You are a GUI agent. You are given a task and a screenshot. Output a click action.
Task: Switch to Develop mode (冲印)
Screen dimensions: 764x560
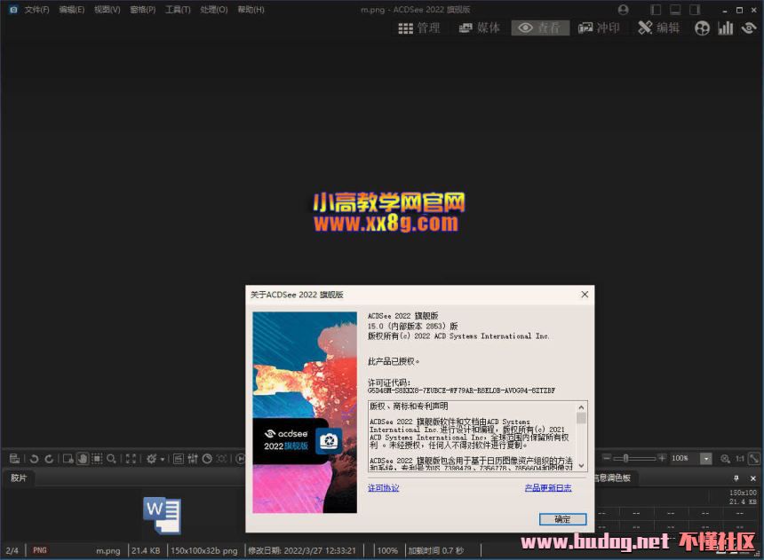(x=599, y=28)
